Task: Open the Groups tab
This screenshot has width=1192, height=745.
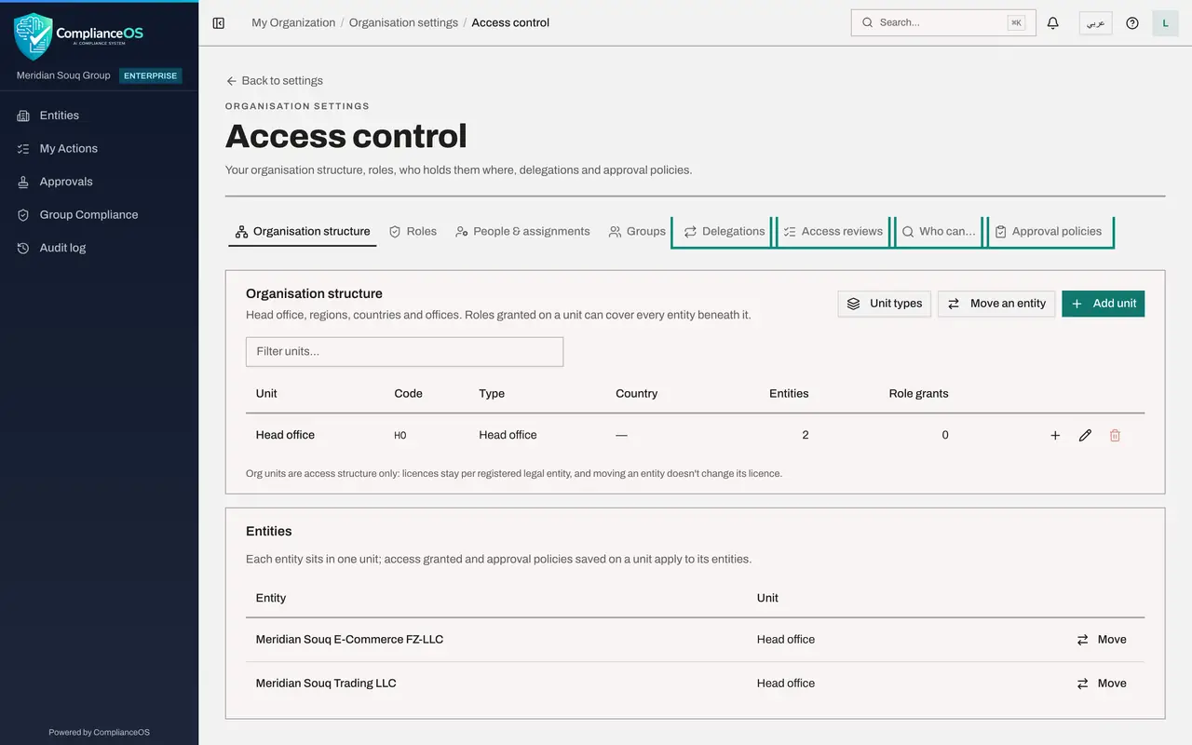Action: (637, 231)
